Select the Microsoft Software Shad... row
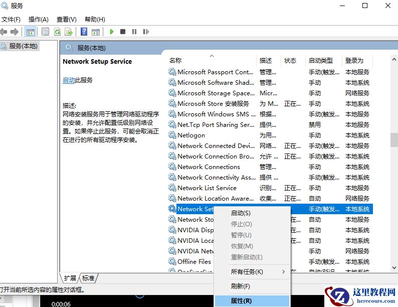 [270, 83]
